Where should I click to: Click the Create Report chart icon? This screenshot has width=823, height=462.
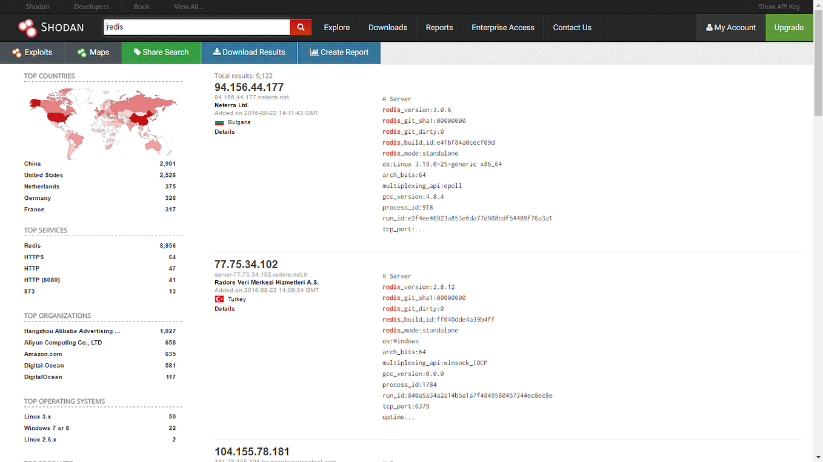(x=313, y=53)
